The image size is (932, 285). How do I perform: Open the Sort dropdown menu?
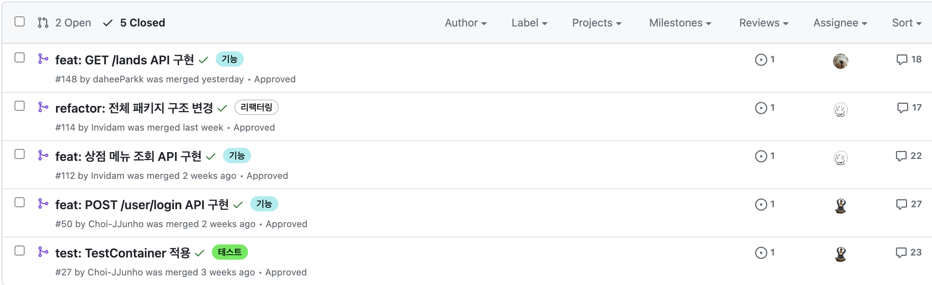(x=906, y=23)
